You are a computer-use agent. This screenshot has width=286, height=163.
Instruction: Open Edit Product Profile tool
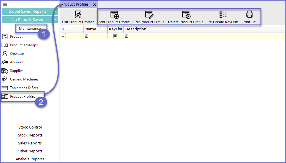149,15
